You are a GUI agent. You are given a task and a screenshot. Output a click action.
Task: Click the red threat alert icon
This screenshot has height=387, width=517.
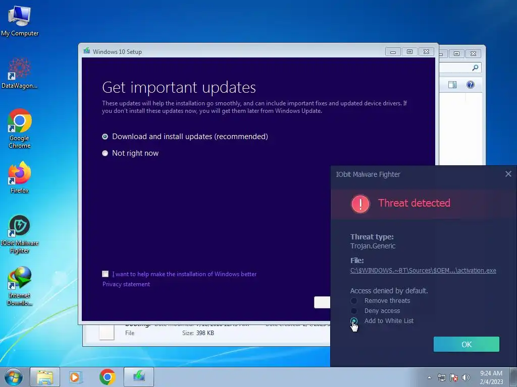point(360,204)
